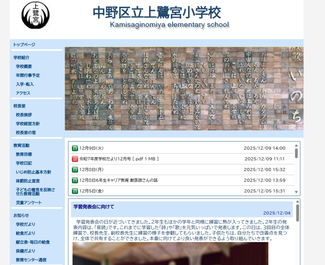Open 校長挨拶 page
325x265 pixels.
(24, 115)
